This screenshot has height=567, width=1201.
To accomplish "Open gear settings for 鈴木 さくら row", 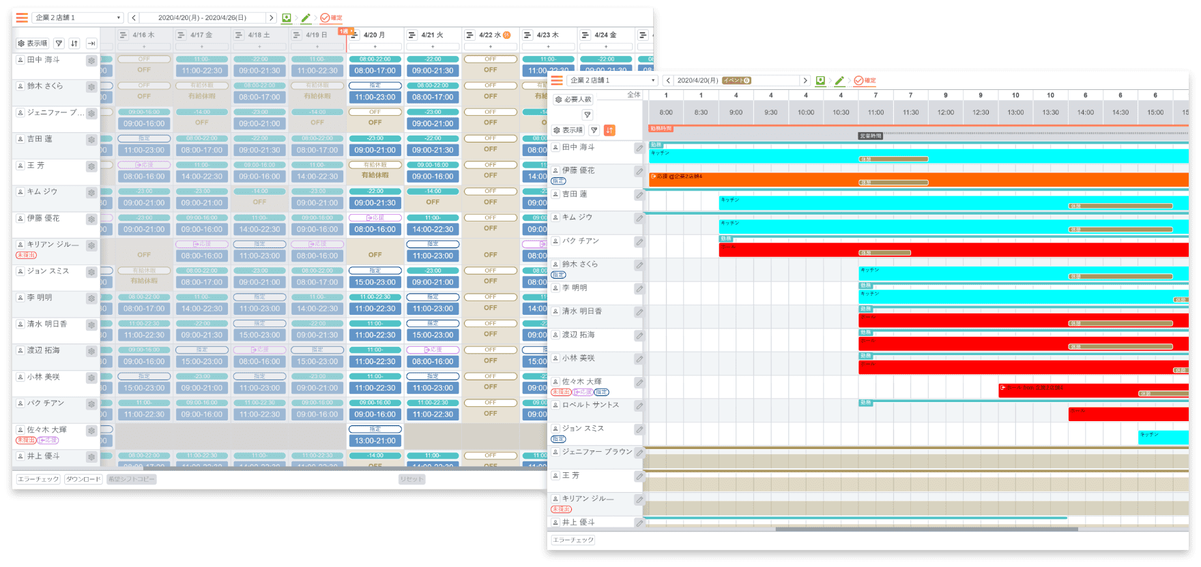I will 91,87.
